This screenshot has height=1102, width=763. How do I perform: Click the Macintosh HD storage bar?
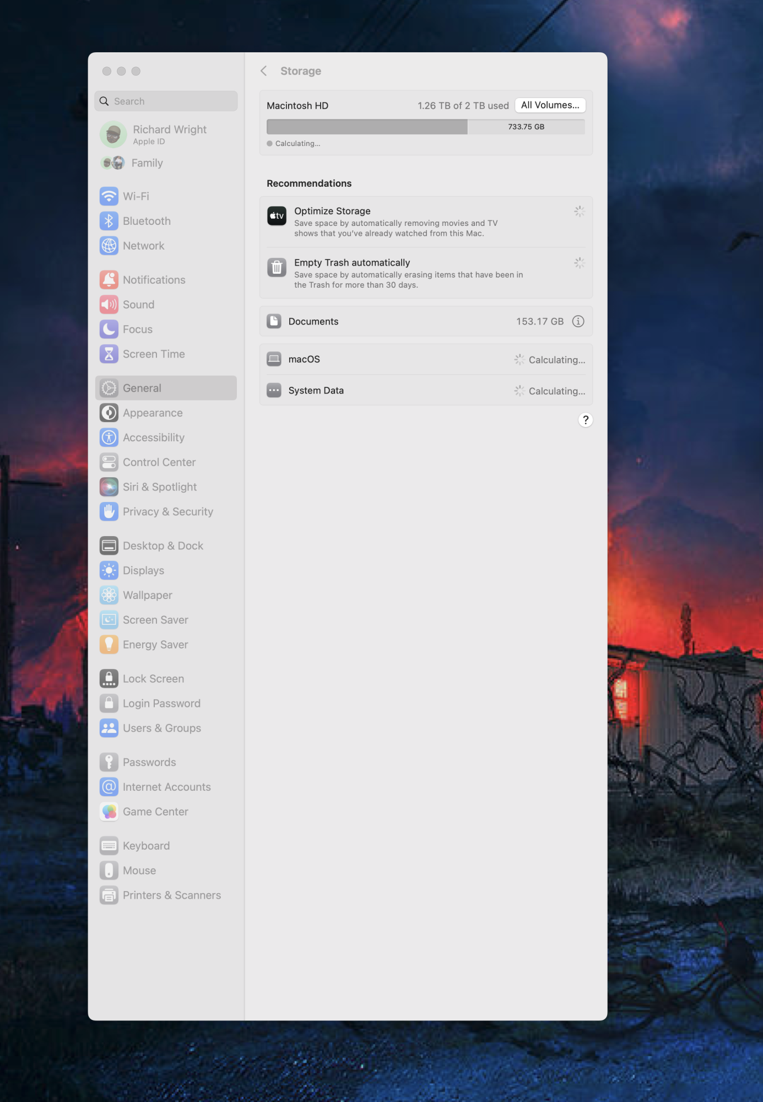[x=425, y=127]
